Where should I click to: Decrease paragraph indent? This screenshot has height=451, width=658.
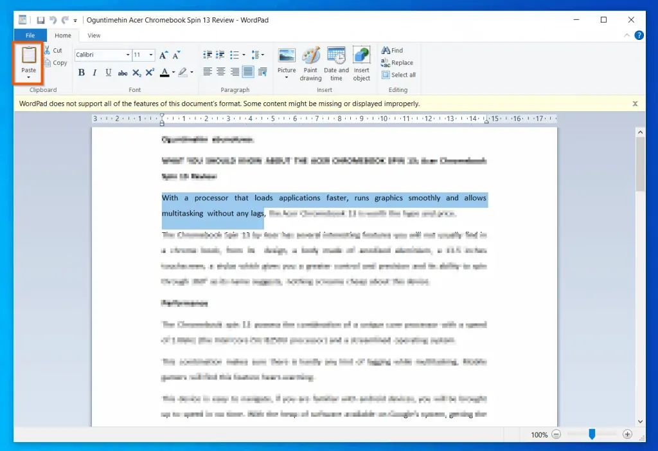208,55
